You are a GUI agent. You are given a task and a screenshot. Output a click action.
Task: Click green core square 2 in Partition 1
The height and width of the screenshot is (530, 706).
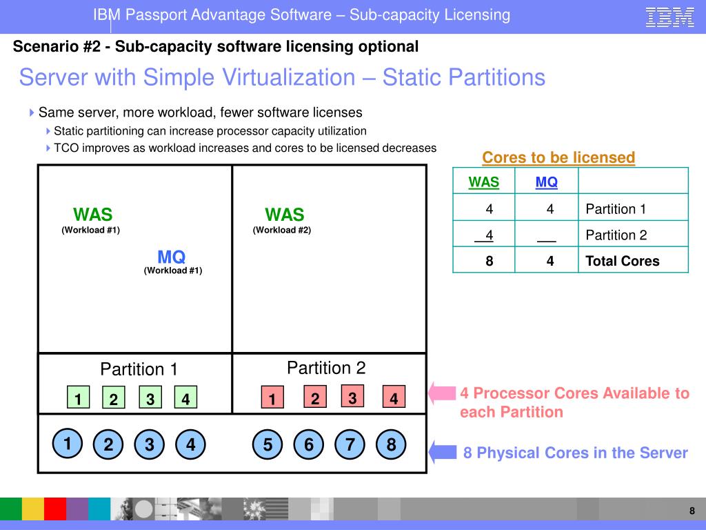click(114, 397)
